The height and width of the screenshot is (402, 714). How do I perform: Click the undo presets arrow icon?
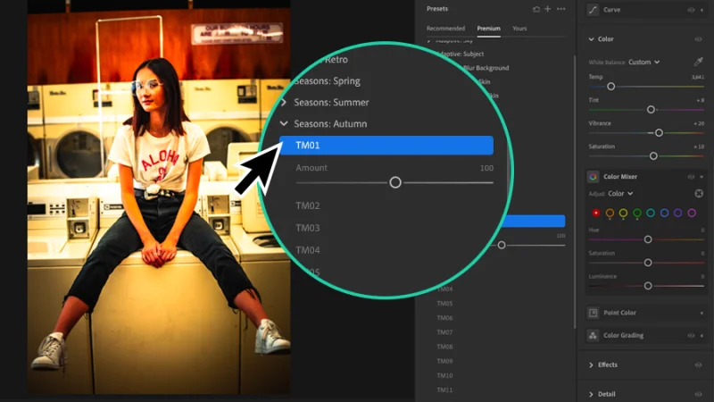[536, 9]
